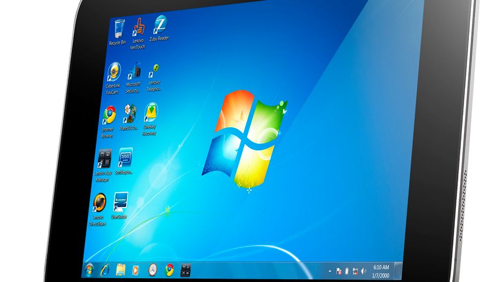Open the Windows Start menu orb
Screen dimensions: 502x282
click(89, 270)
